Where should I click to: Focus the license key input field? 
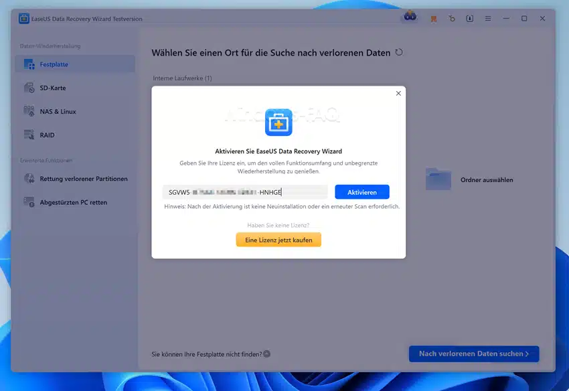pos(245,192)
